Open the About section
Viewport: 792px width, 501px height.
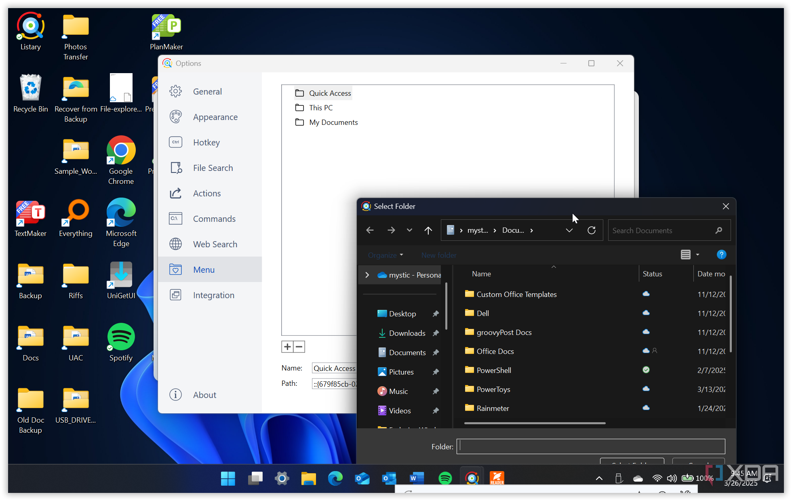coord(210,395)
